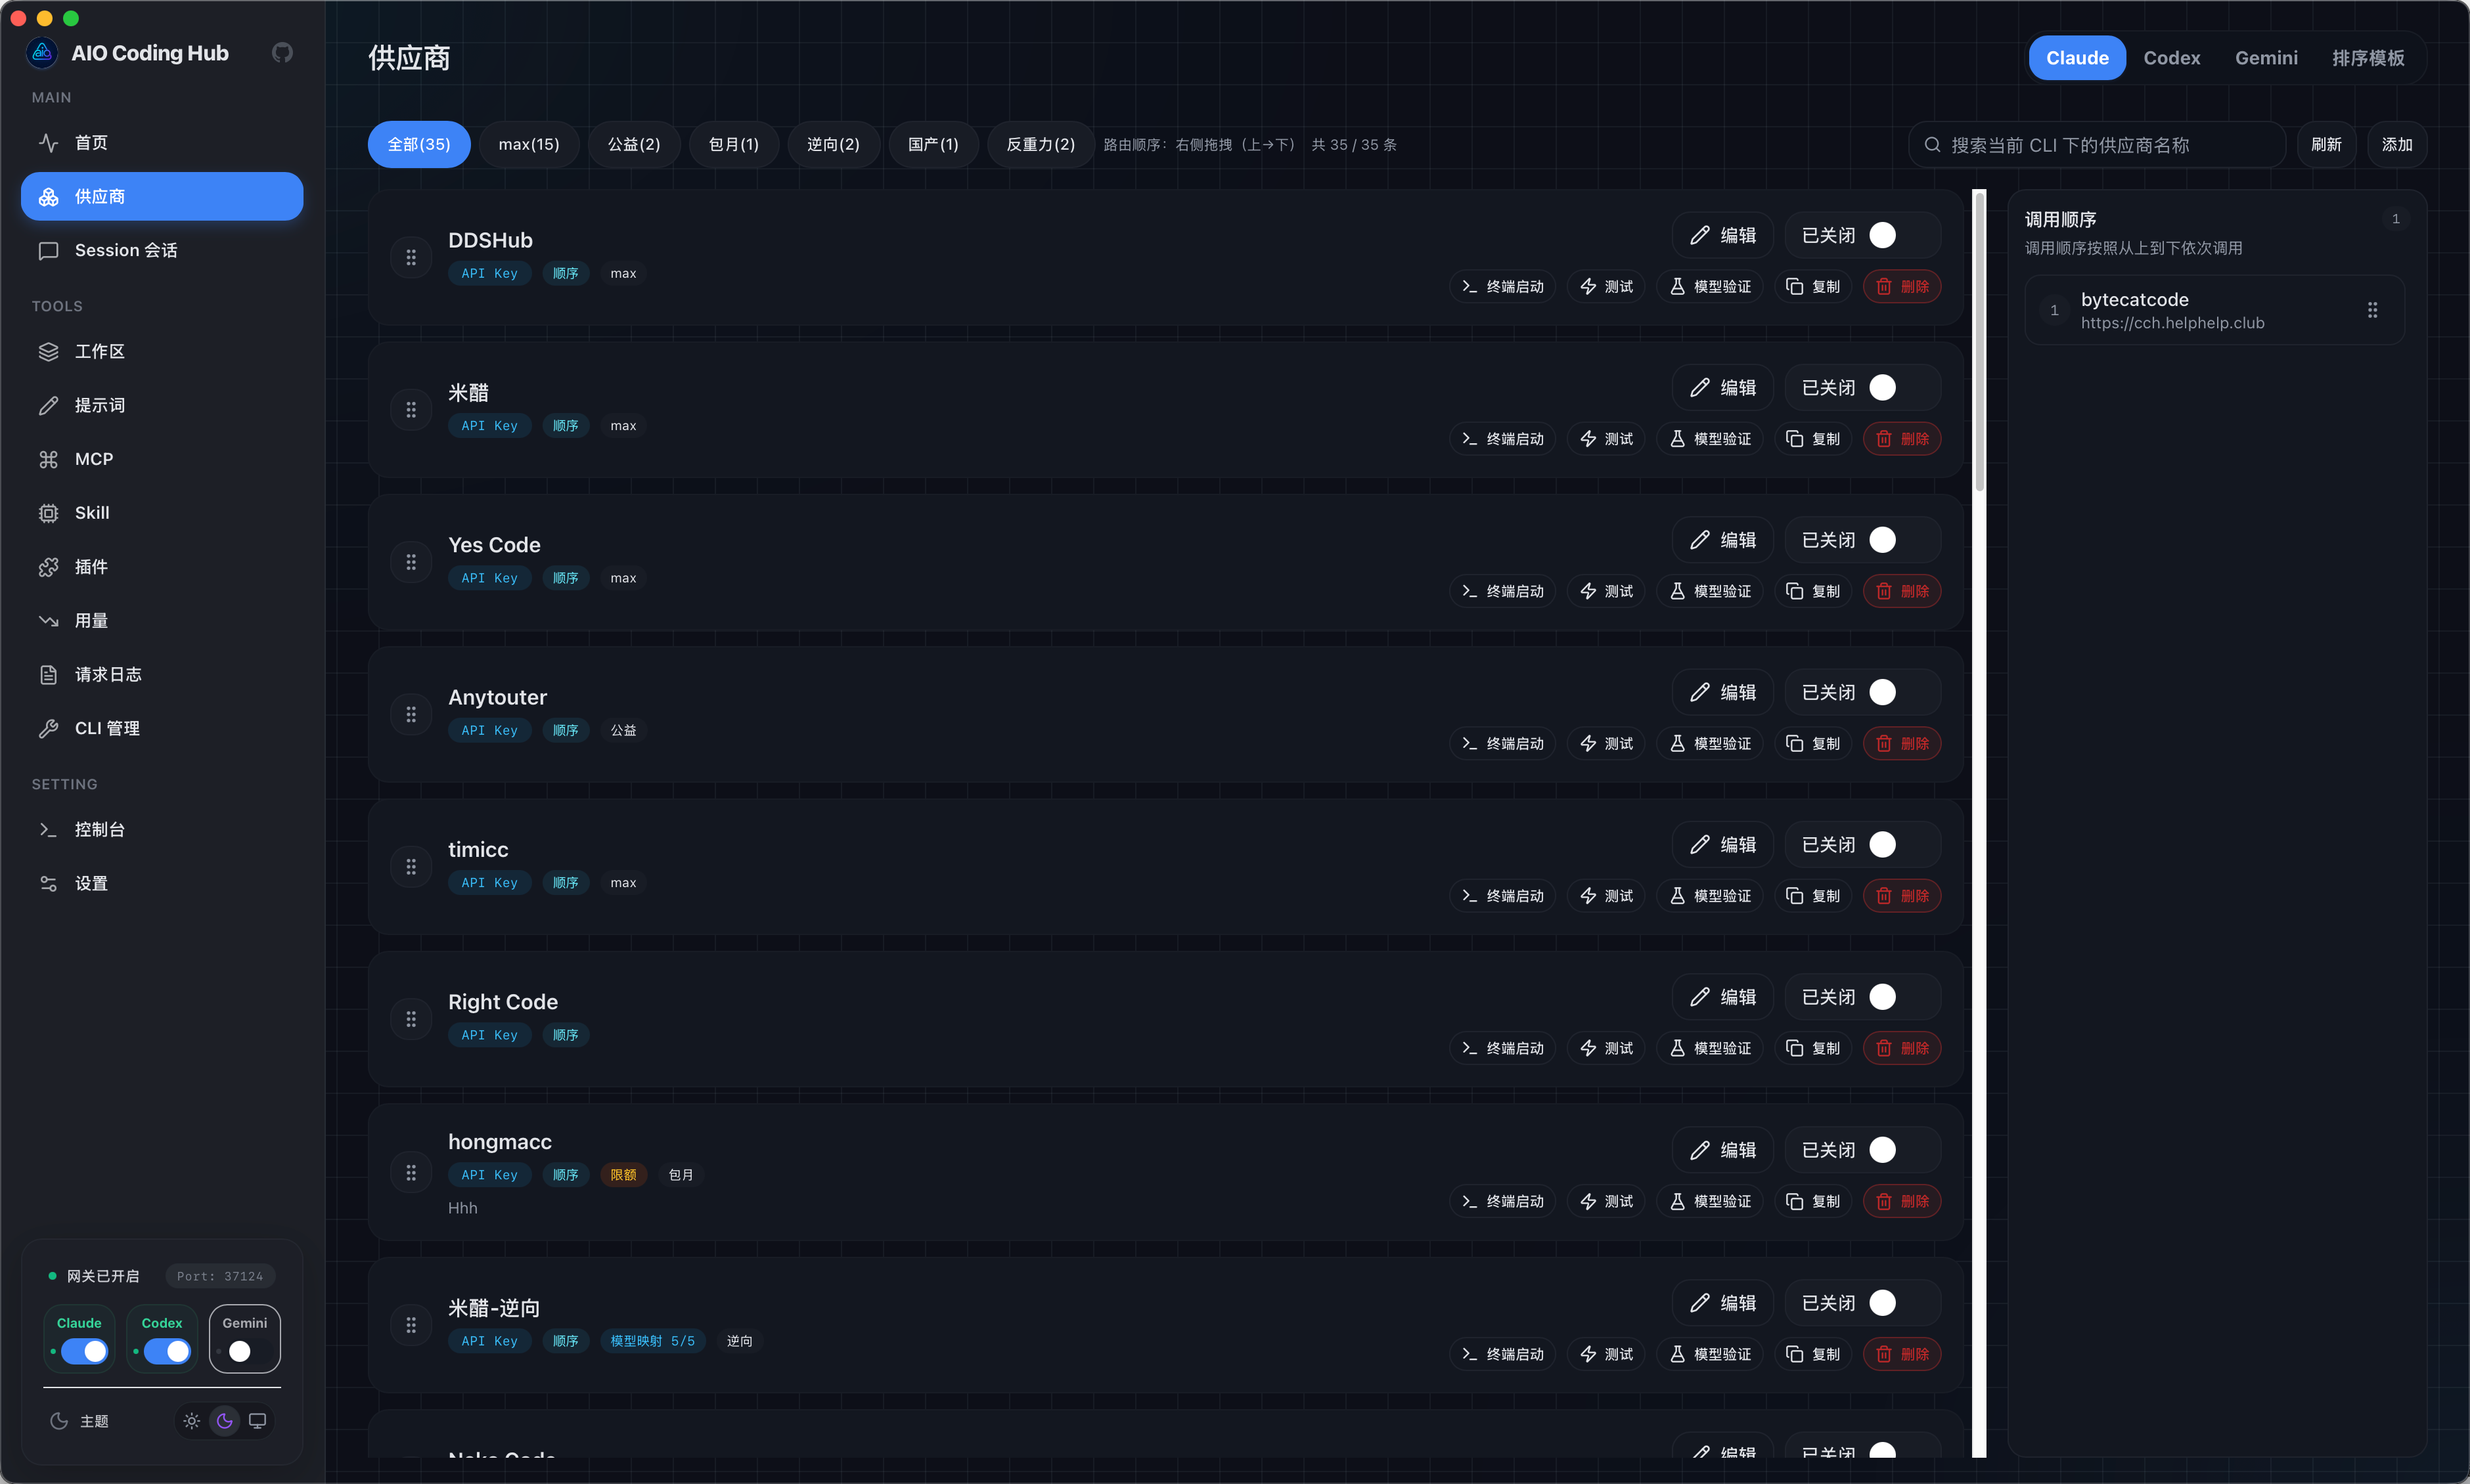Image resolution: width=2470 pixels, height=1484 pixels.
Task: Filter providers by max(15)
Action: click(x=528, y=145)
